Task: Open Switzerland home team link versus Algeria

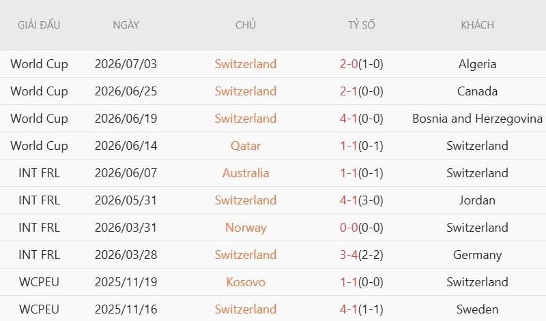Action: coord(246,64)
